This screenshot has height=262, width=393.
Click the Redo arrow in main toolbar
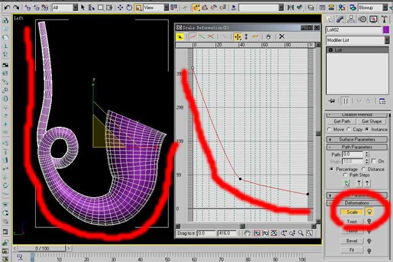click(16, 8)
